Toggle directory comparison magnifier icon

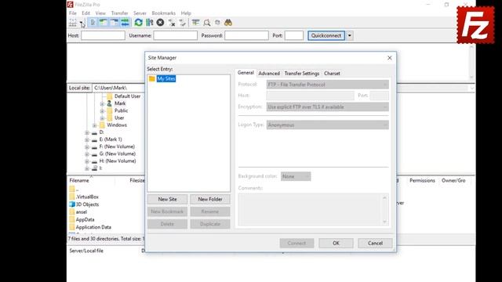pyautogui.click(x=207, y=23)
